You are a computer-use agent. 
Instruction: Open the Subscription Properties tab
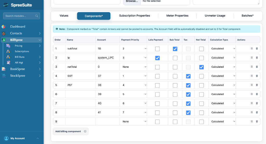pos(135,16)
